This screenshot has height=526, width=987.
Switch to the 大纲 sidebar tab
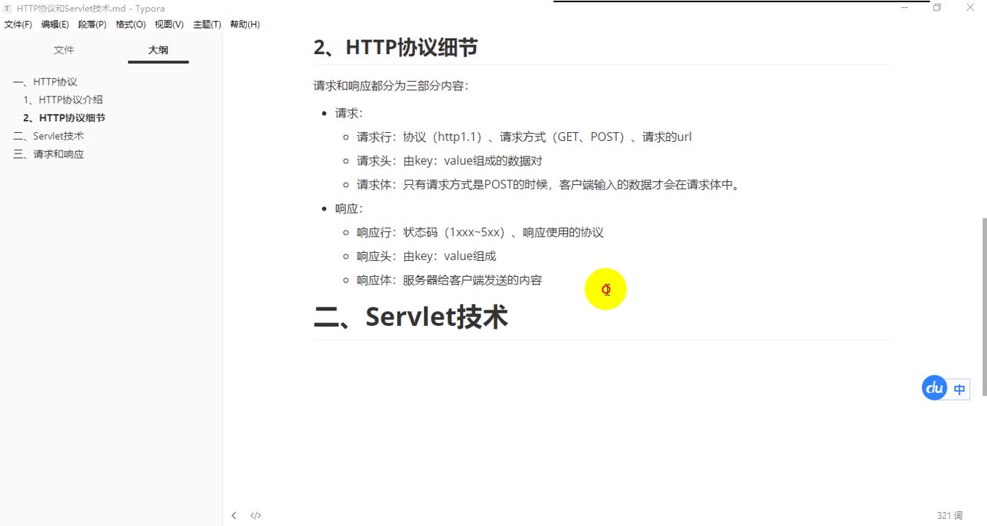[158, 50]
